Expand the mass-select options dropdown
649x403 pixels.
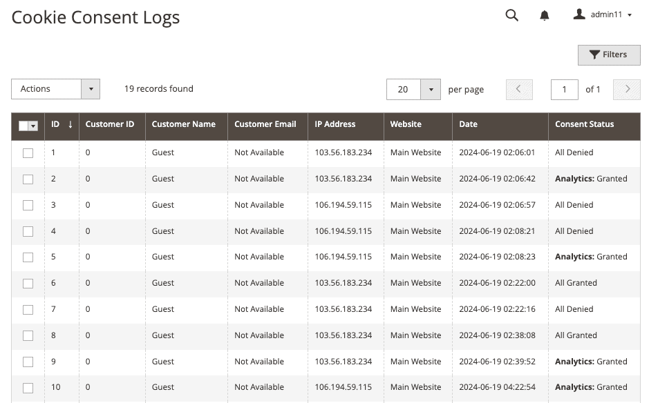click(x=33, y=126)
